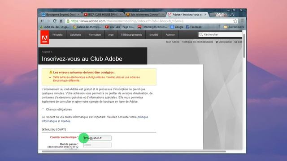Click the error message about adresse électronique
This screenshot has width=287, height=161.
pyautogui.click(x=96, y=79)
